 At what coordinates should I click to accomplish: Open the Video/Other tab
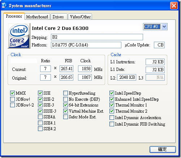(x=80, y=17)
